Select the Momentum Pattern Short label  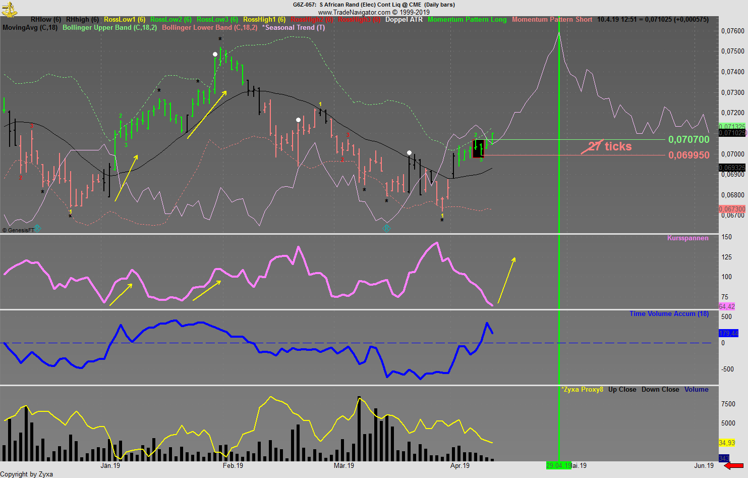point(552,20)
